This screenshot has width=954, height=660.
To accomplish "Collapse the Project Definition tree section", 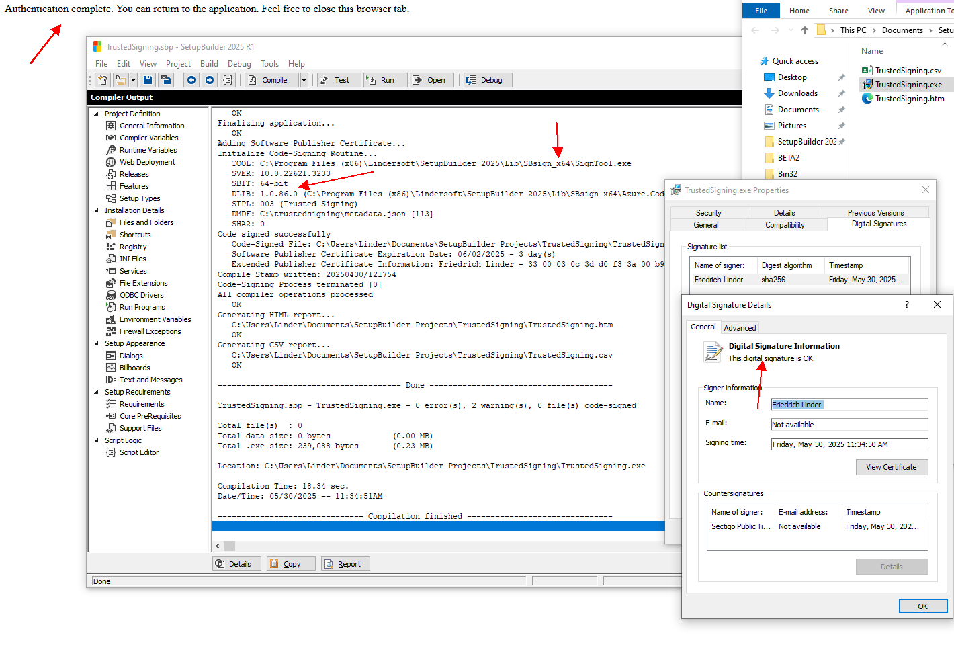I will pos(96,114).
